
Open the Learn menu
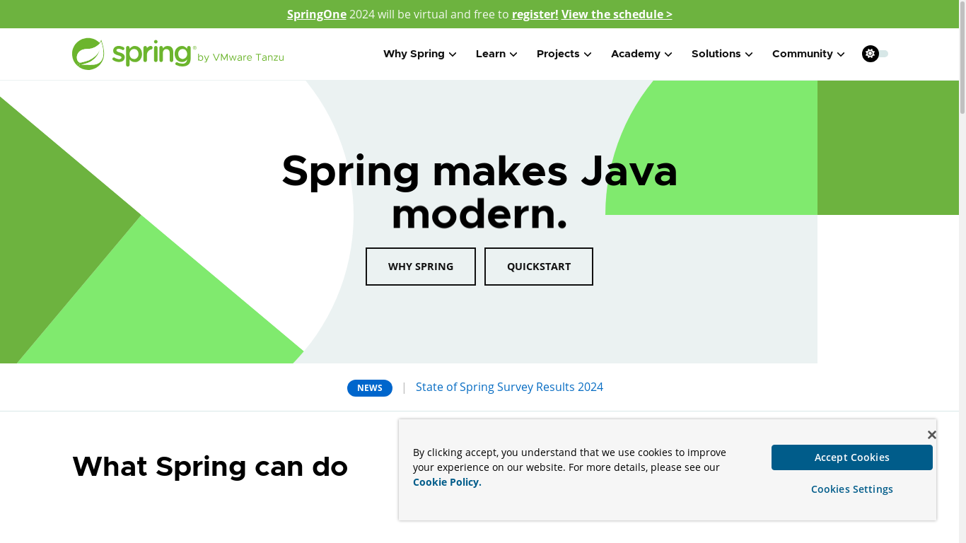(496, 54)
